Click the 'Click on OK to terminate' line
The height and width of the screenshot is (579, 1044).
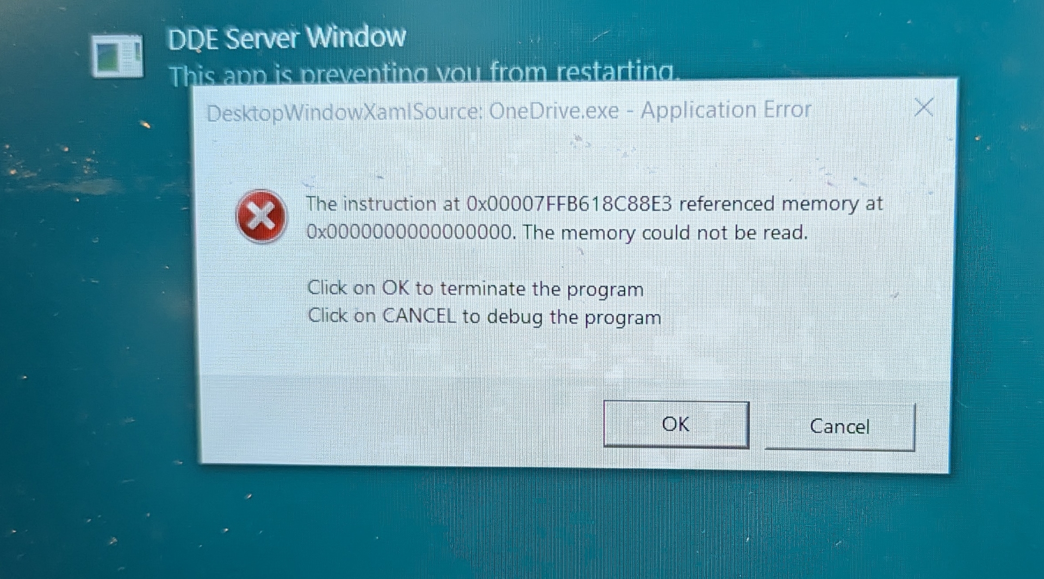(x=475, y=288)
